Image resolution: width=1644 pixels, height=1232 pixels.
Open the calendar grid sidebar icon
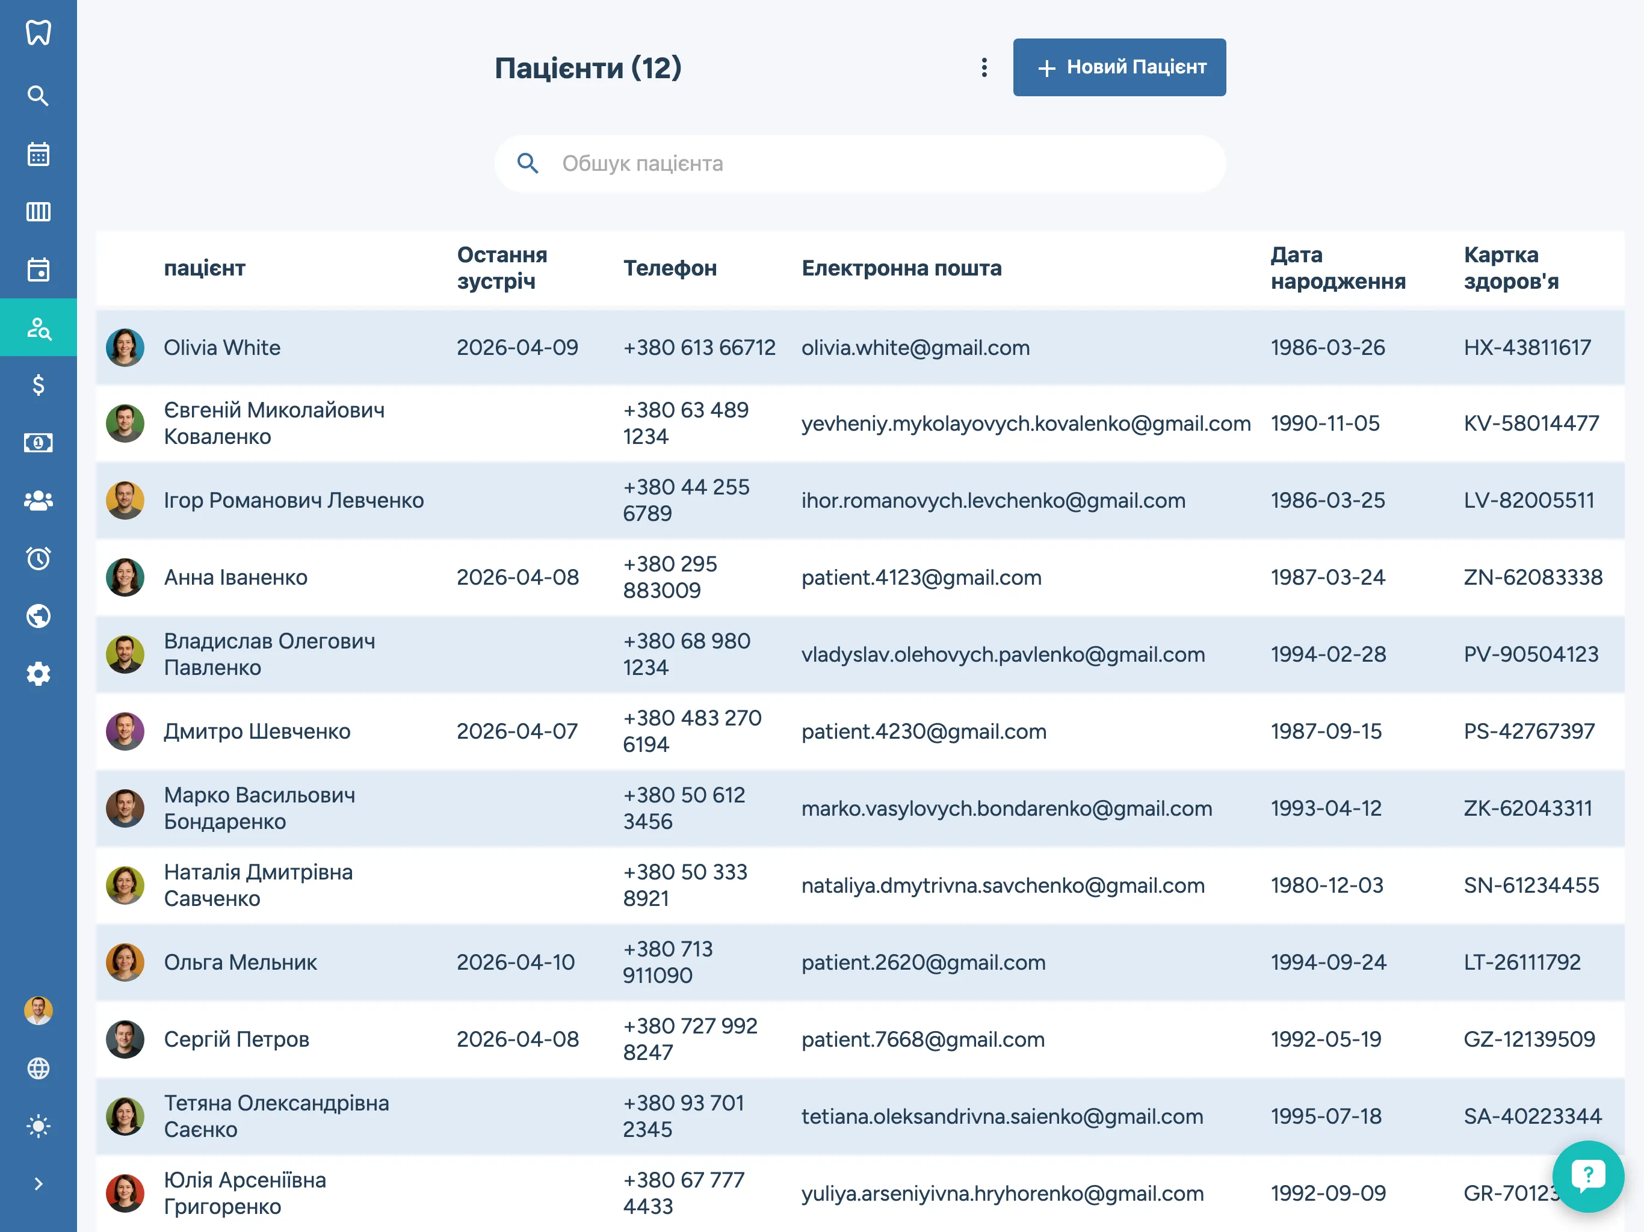coord(38,154)
